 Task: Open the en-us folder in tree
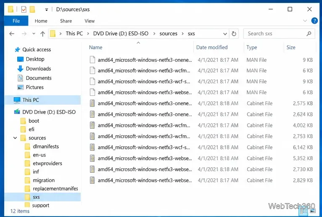35,155
